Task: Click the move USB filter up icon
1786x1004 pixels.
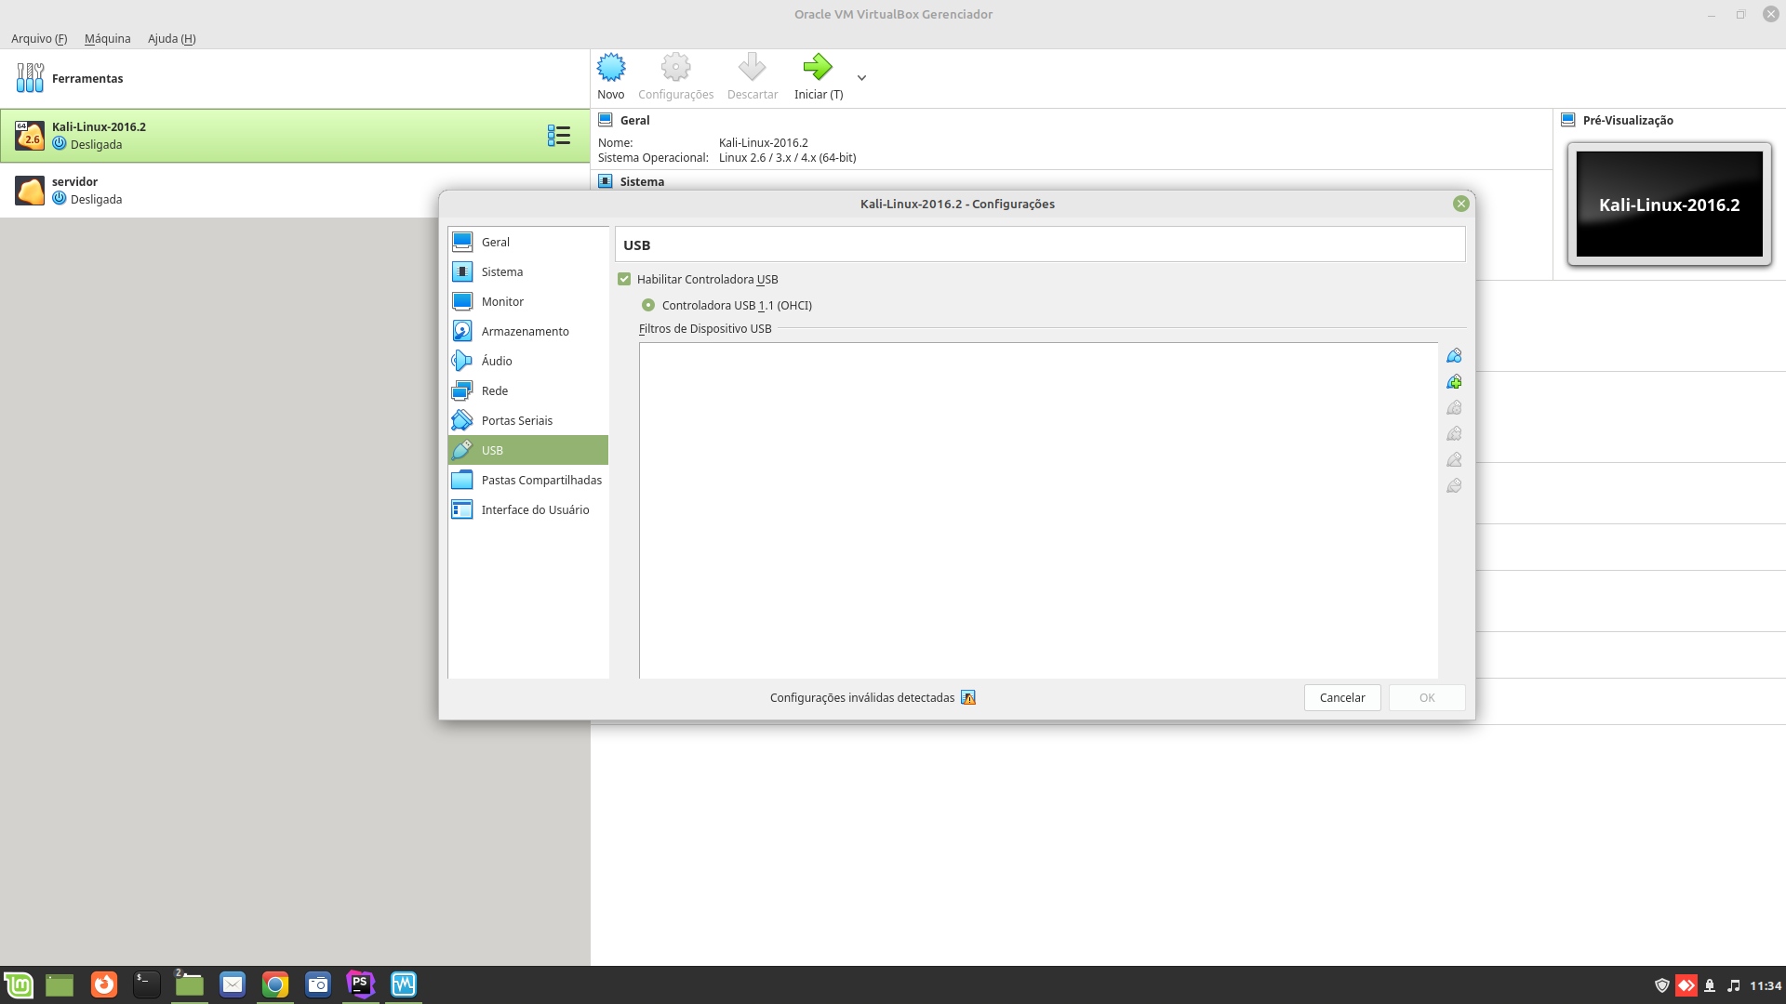Action: [1454, 460]
